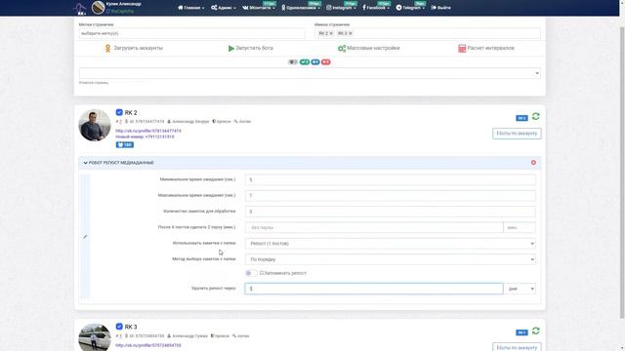This screenshot has width=625, height=351.
Task: Open the RK 2 ok.ru profile link
Action: point(148,131)
